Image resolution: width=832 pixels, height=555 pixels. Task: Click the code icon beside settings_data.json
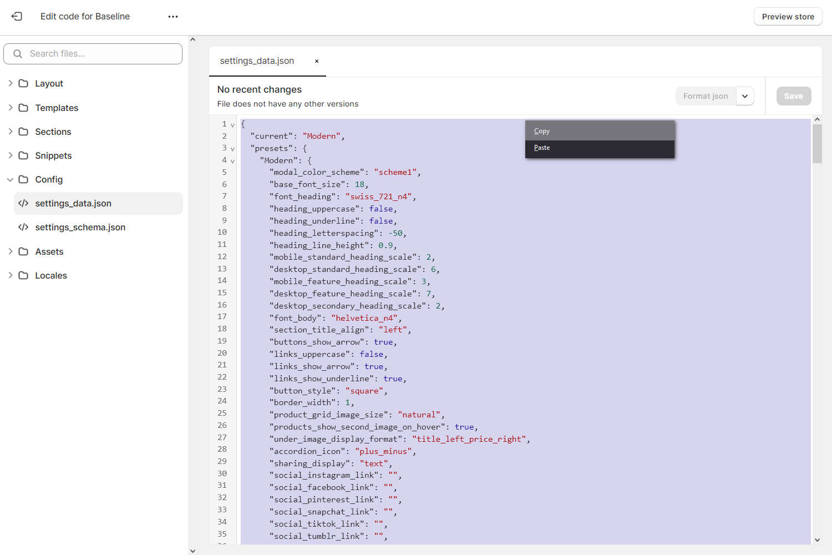23,203
